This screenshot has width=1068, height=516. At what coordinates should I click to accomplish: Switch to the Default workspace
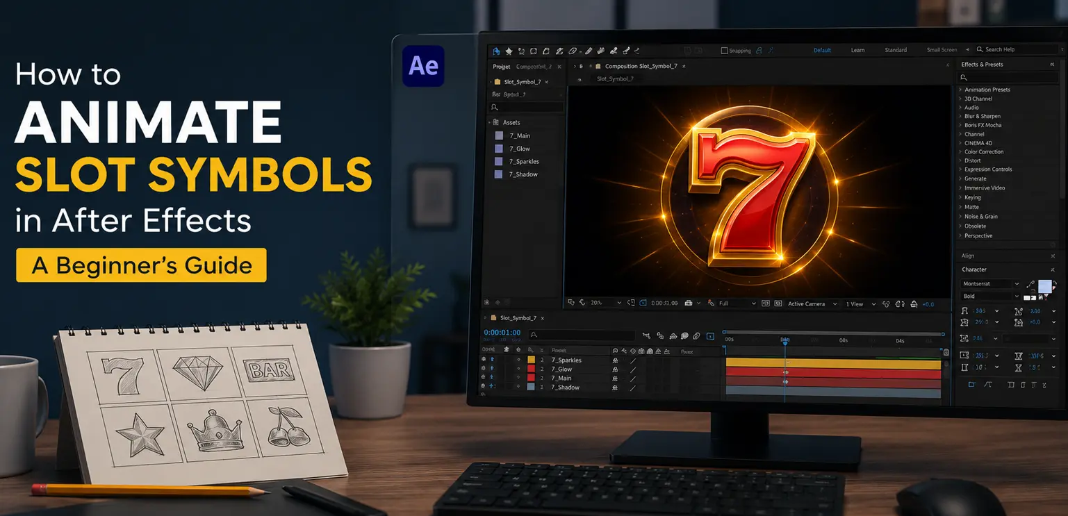tap(822, 50)
